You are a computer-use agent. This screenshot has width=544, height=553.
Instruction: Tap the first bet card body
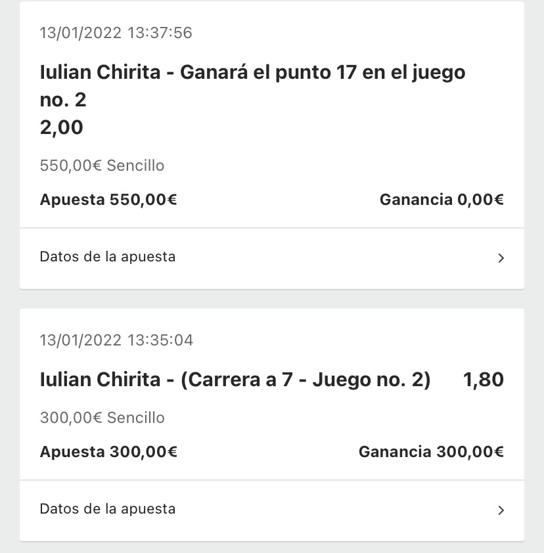click(271, 115)
